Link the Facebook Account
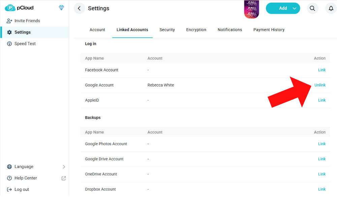337x202 pixels. click(322, 70)
